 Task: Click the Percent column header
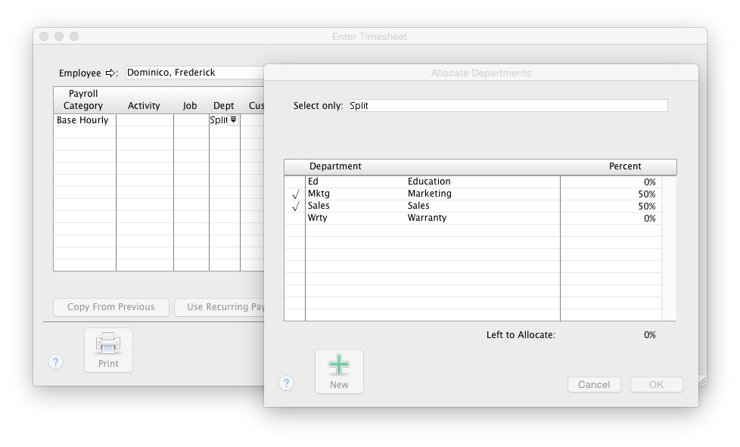[624, 166]
